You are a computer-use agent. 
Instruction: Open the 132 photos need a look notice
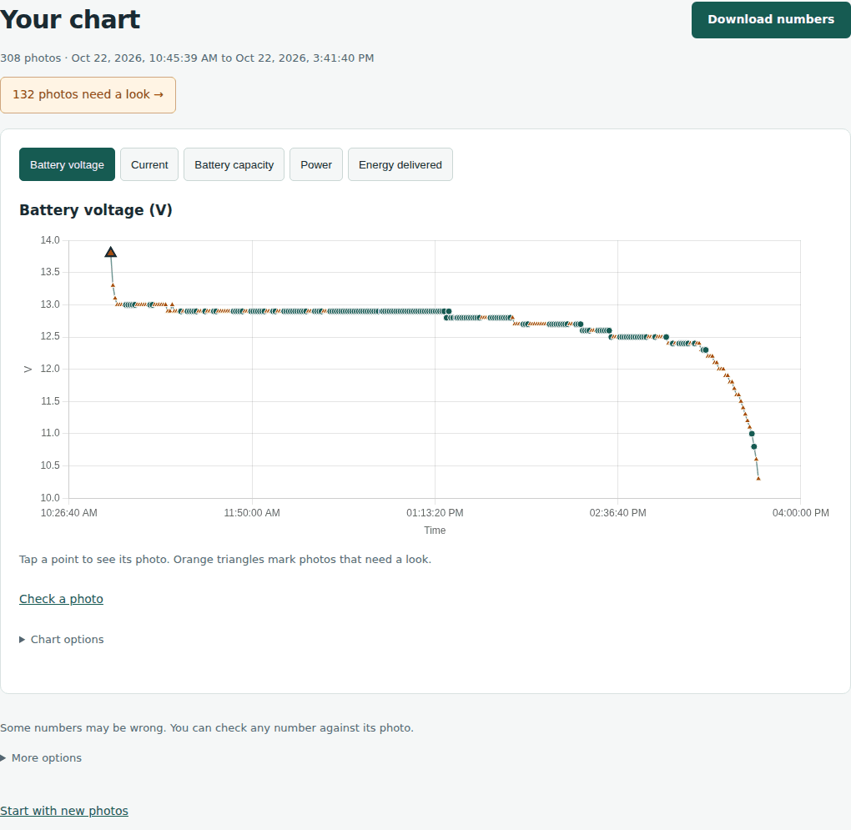pyautogui.click(x=88, y=95)
